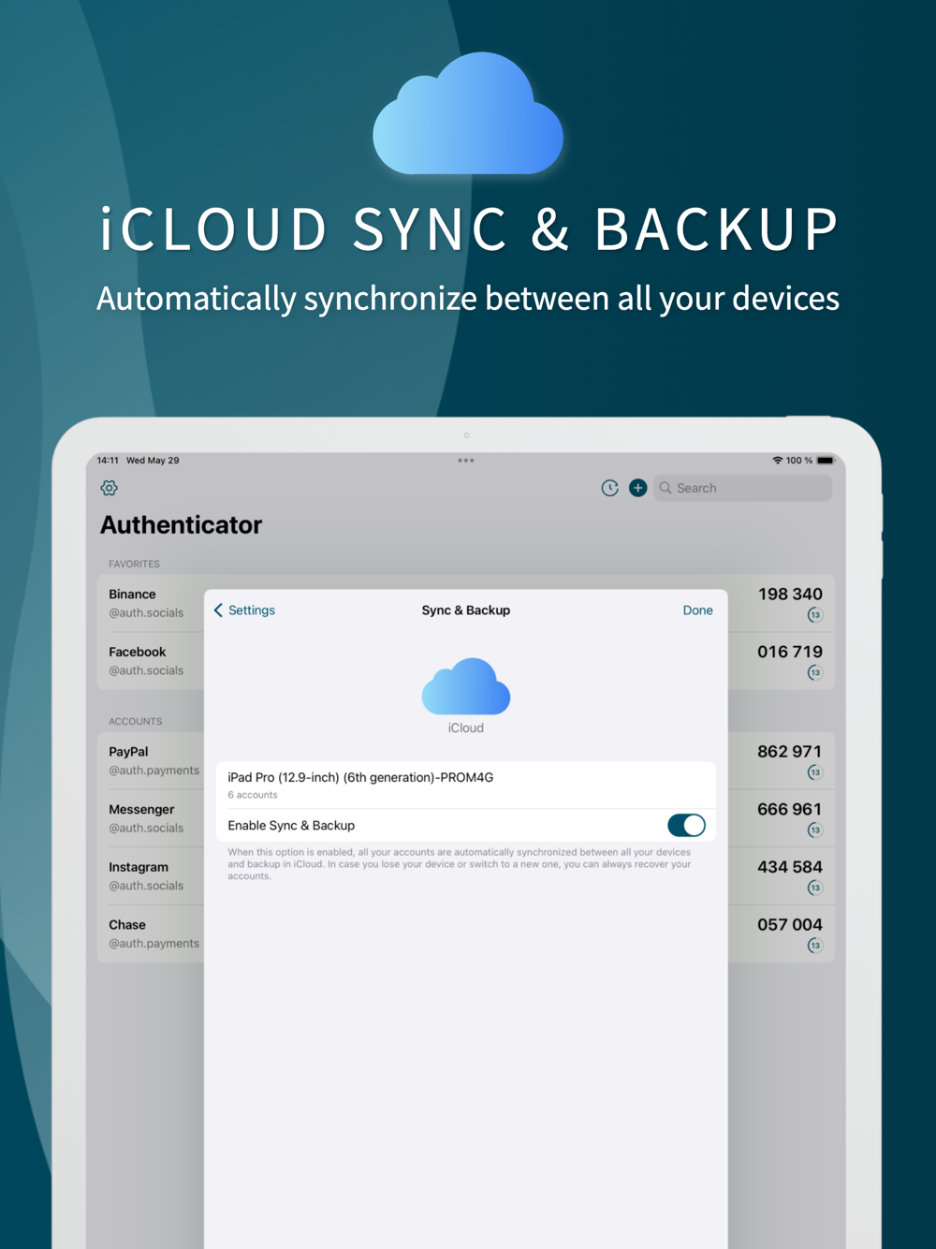Open the Binance account entry
This screenshot has height=1249, width=936.
(151, 603)
